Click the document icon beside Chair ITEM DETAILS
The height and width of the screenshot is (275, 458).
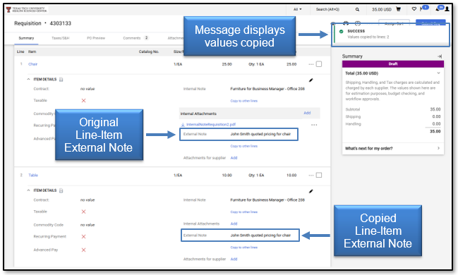[x=61, y=80]
